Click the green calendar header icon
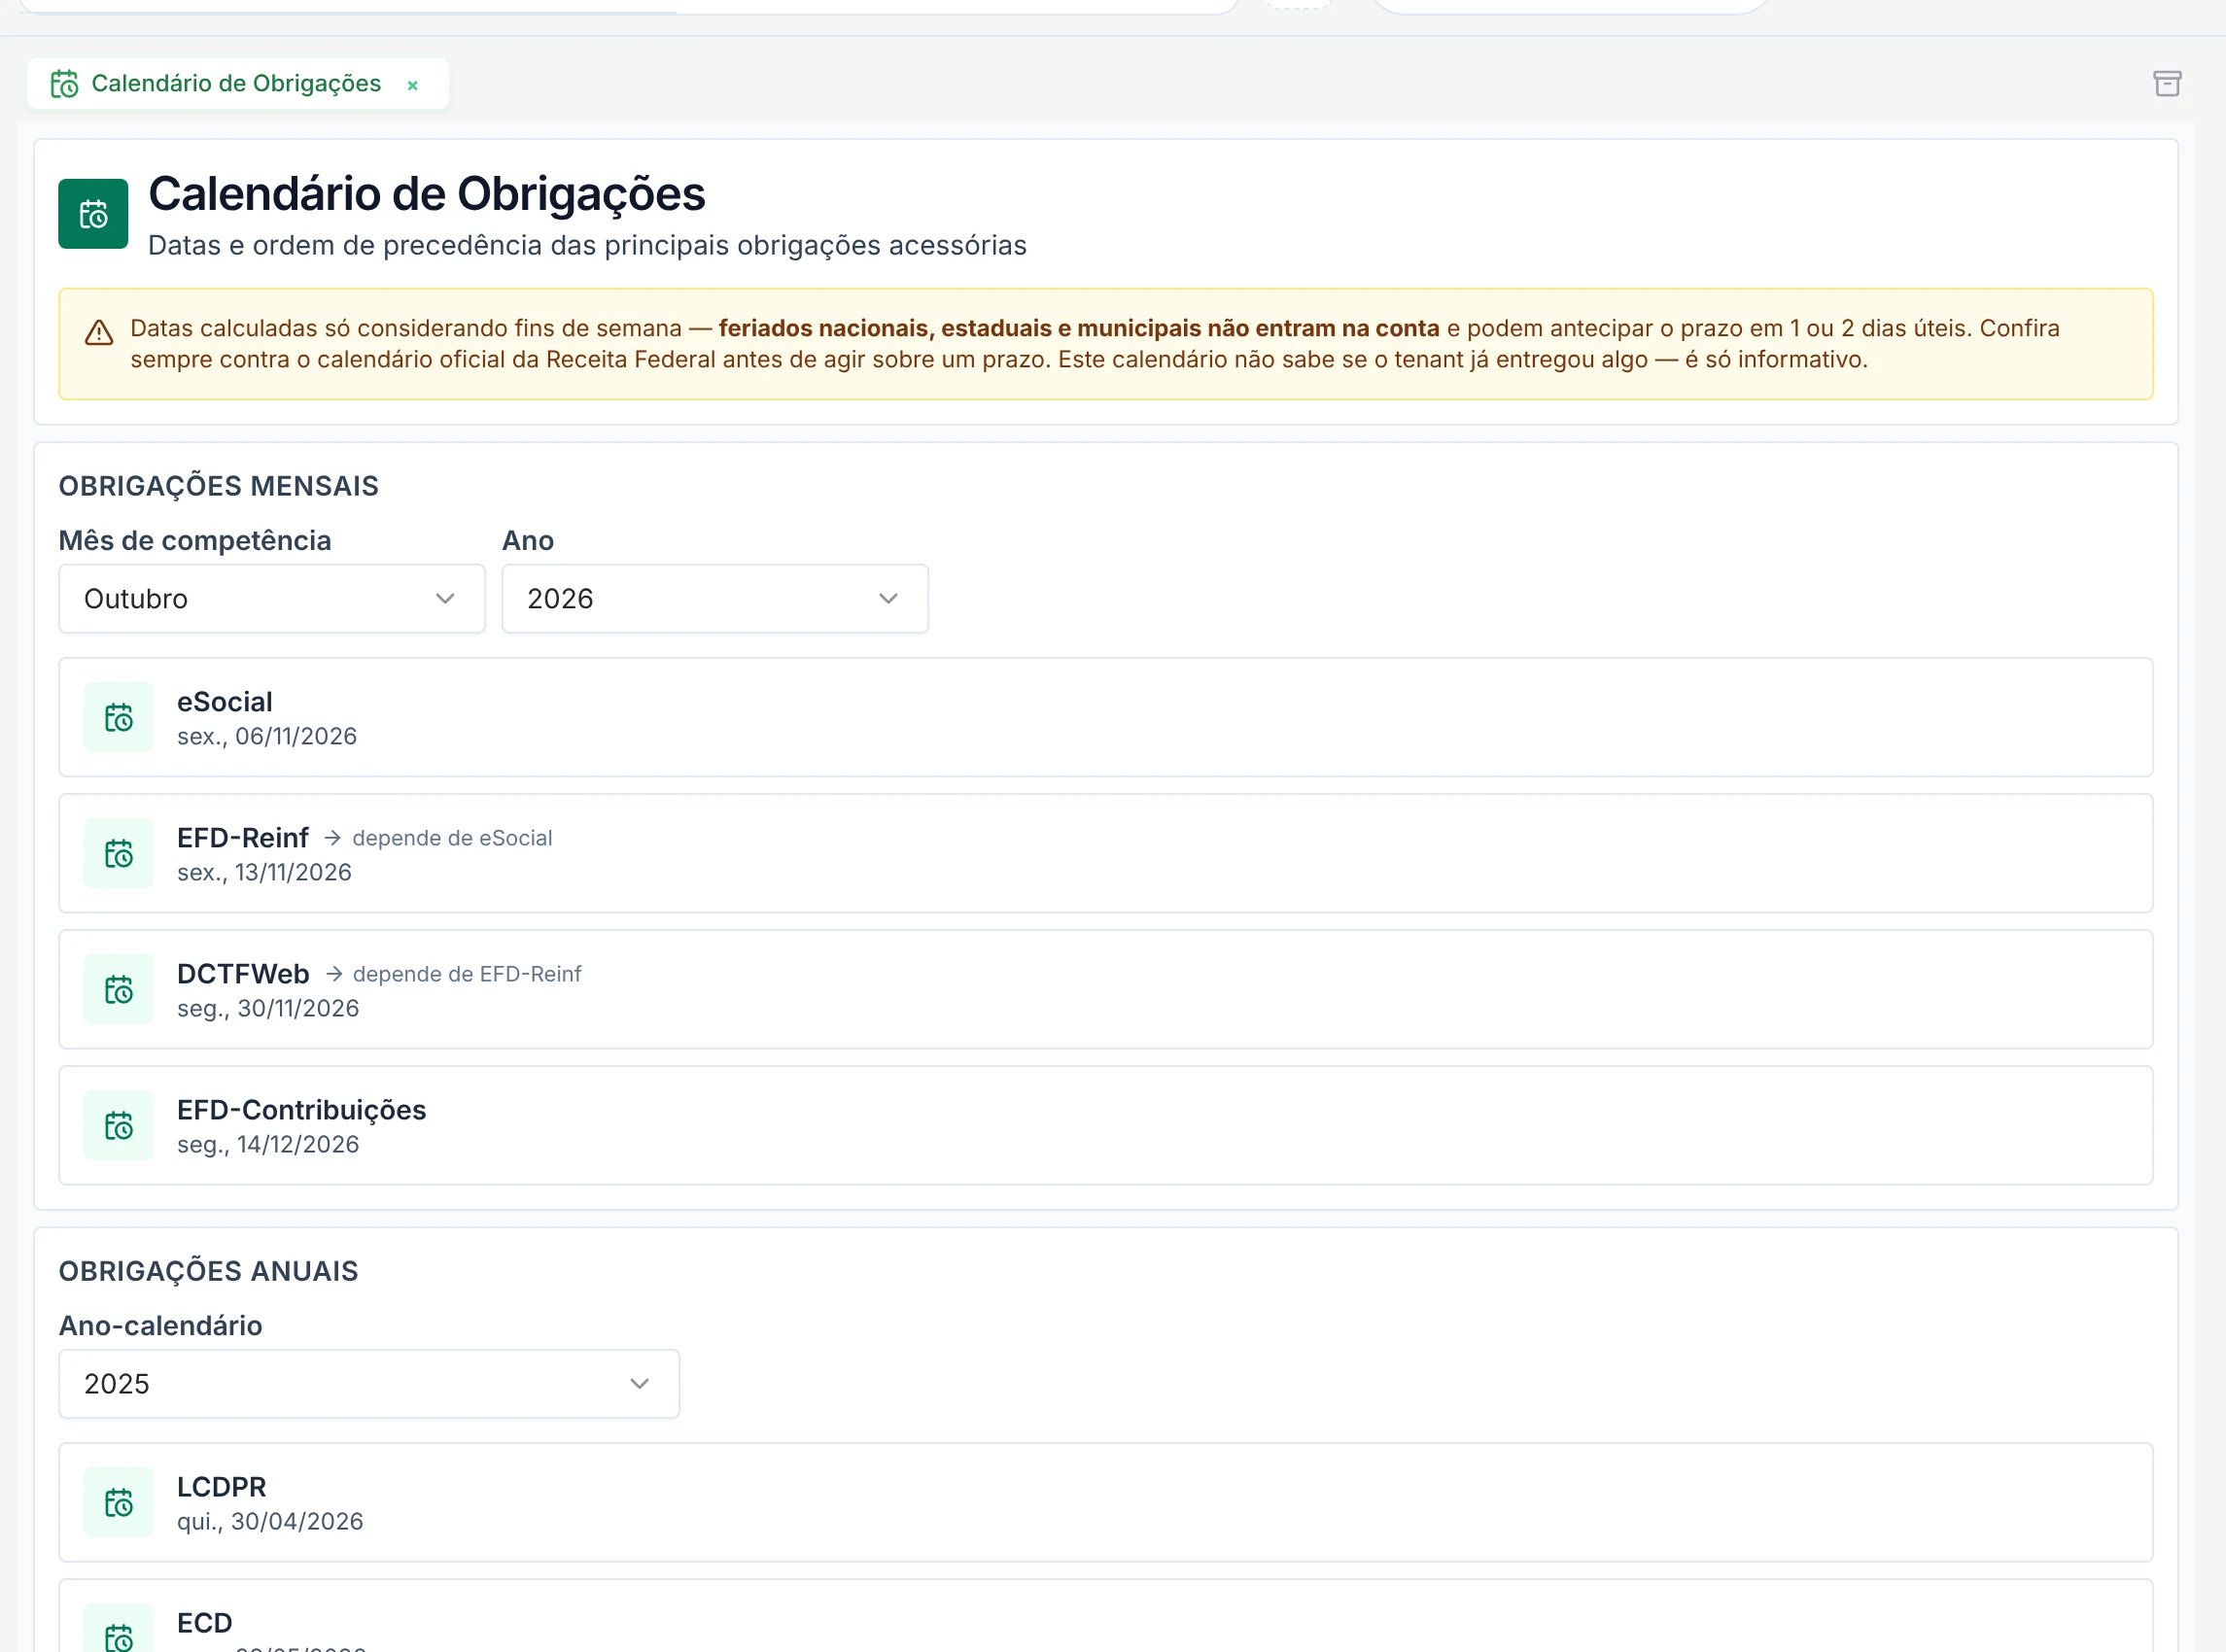The width and height of the screenshot is (2226, 1652). coord(93,214)
